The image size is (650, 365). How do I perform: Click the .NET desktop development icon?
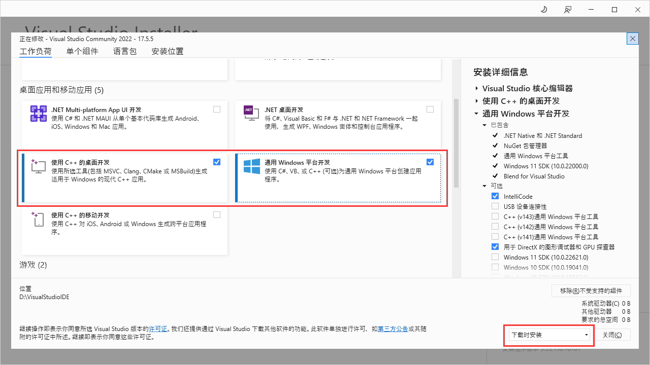(251, 114)
